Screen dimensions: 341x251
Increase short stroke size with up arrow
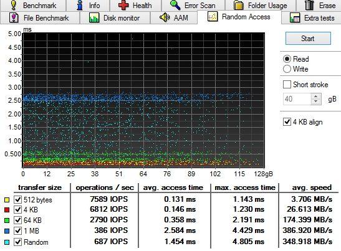pyautogui.click(x=316, y=97)
